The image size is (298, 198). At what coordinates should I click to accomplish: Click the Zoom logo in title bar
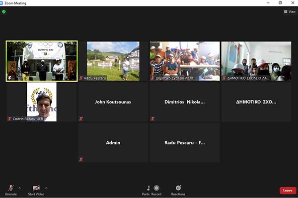click(3, 3)
